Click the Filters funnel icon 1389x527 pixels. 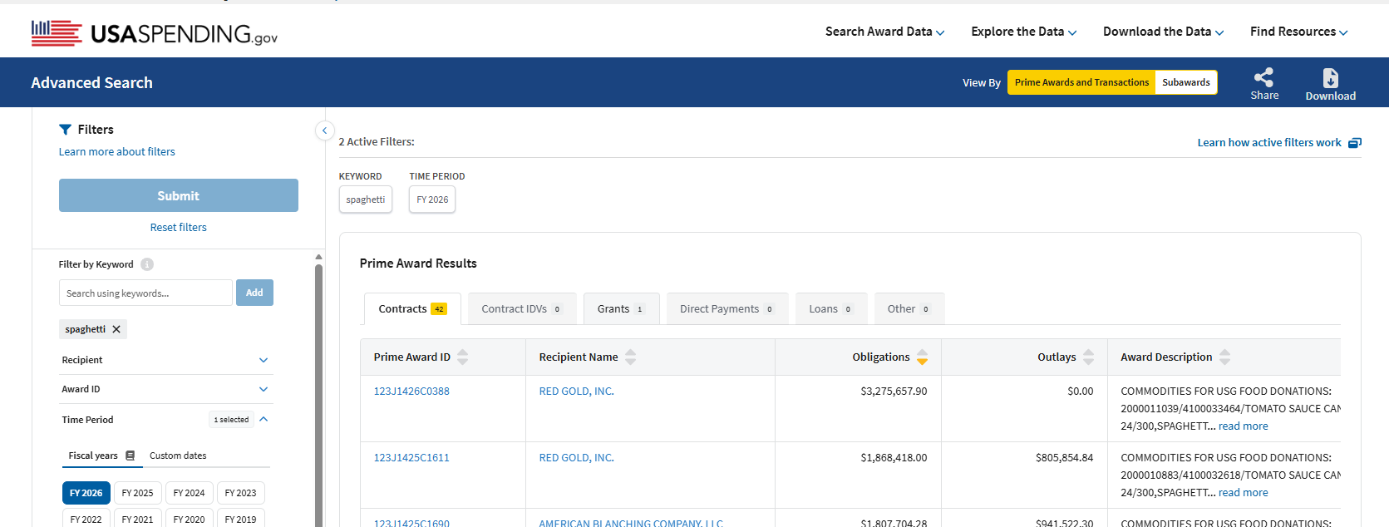click(65, 130)
